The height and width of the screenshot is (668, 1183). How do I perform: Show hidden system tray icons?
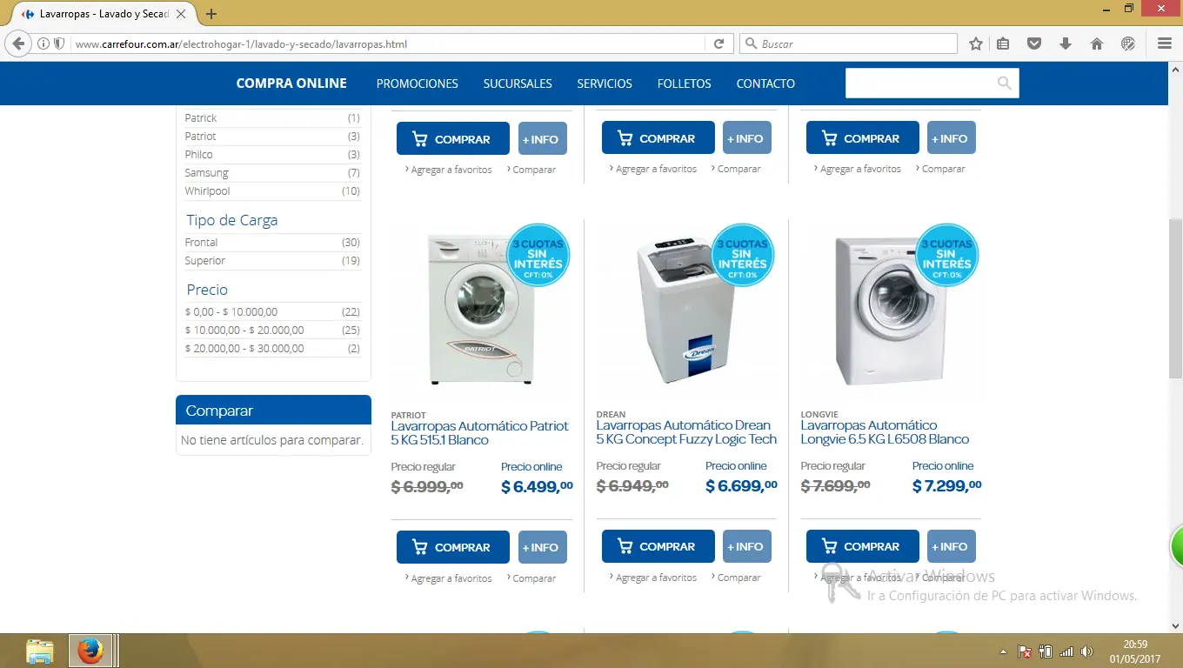pos(1004,651)
